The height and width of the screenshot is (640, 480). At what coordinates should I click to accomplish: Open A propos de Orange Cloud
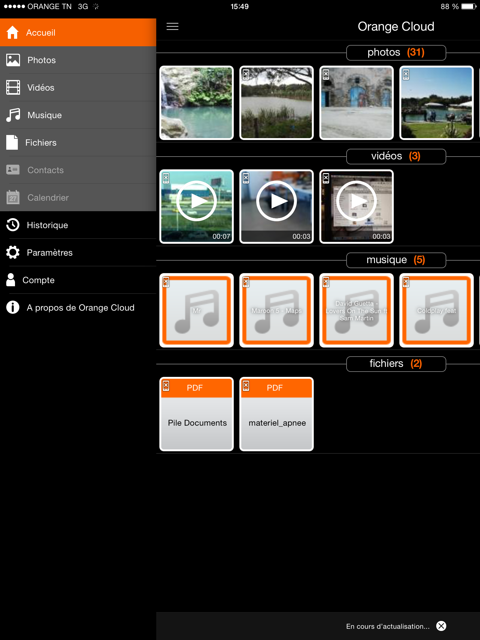pyautogui.click(x=78, y=307)
